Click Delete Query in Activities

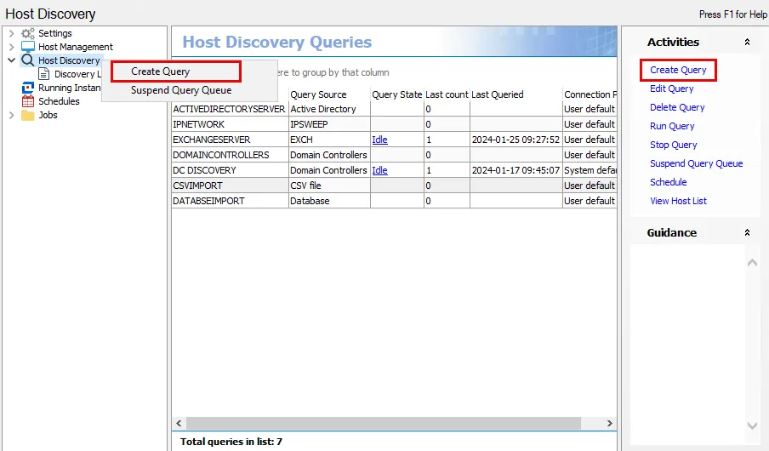click(677, 107)
